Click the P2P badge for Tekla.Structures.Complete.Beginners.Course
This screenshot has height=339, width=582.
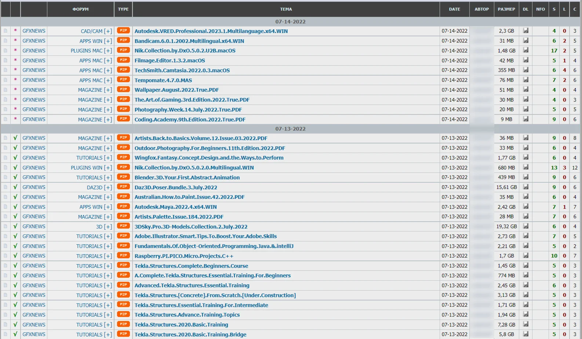coord(123,265)
